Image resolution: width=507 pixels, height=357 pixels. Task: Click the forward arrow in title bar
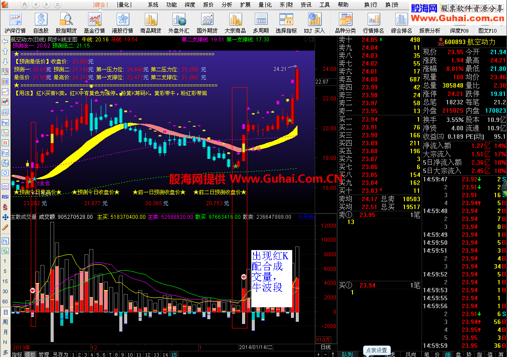pos(47,5)
